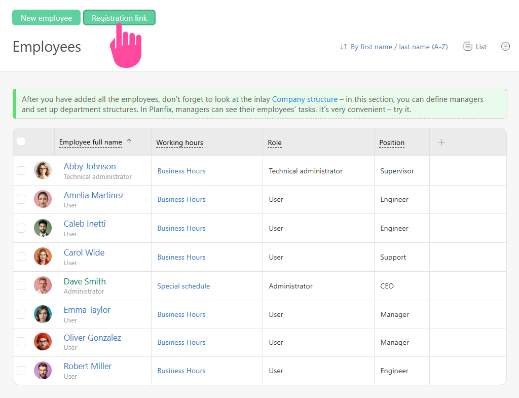Switch the List view mode
The image size is (519, 398).
pyautogui.click(x=475, y=47)
